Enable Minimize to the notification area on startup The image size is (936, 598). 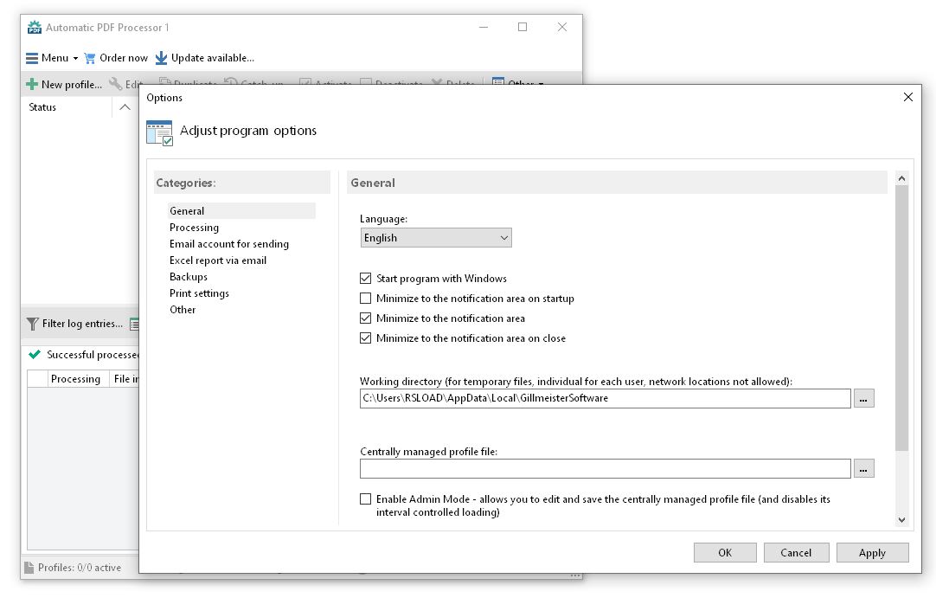coord(366,298)
